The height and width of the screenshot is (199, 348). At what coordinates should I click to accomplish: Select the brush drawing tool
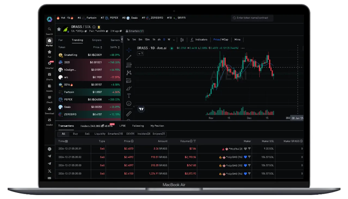point(129,88)
